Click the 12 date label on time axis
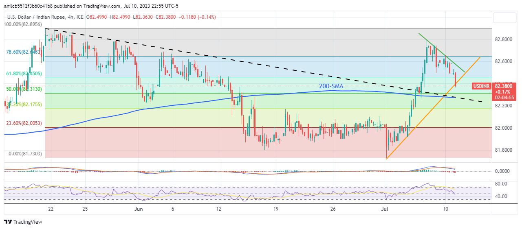The image size is (522, 229). click(x=219, y=209)
